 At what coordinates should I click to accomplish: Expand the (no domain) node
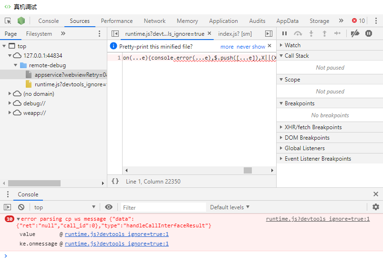point(10,94)
